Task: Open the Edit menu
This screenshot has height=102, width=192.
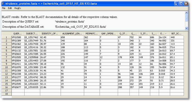Action: (x=10, y=8)
